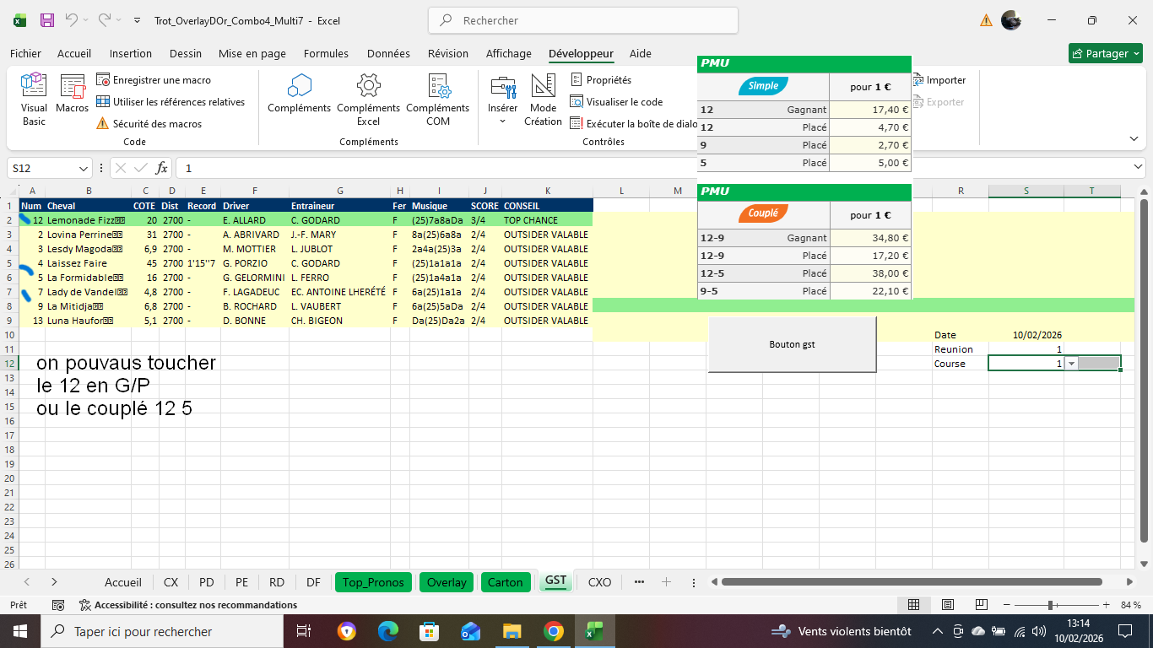This screenshot has height=648, width=1153.
Task: Collapse the ribbon with the chevron
Action: [1134, 138]
